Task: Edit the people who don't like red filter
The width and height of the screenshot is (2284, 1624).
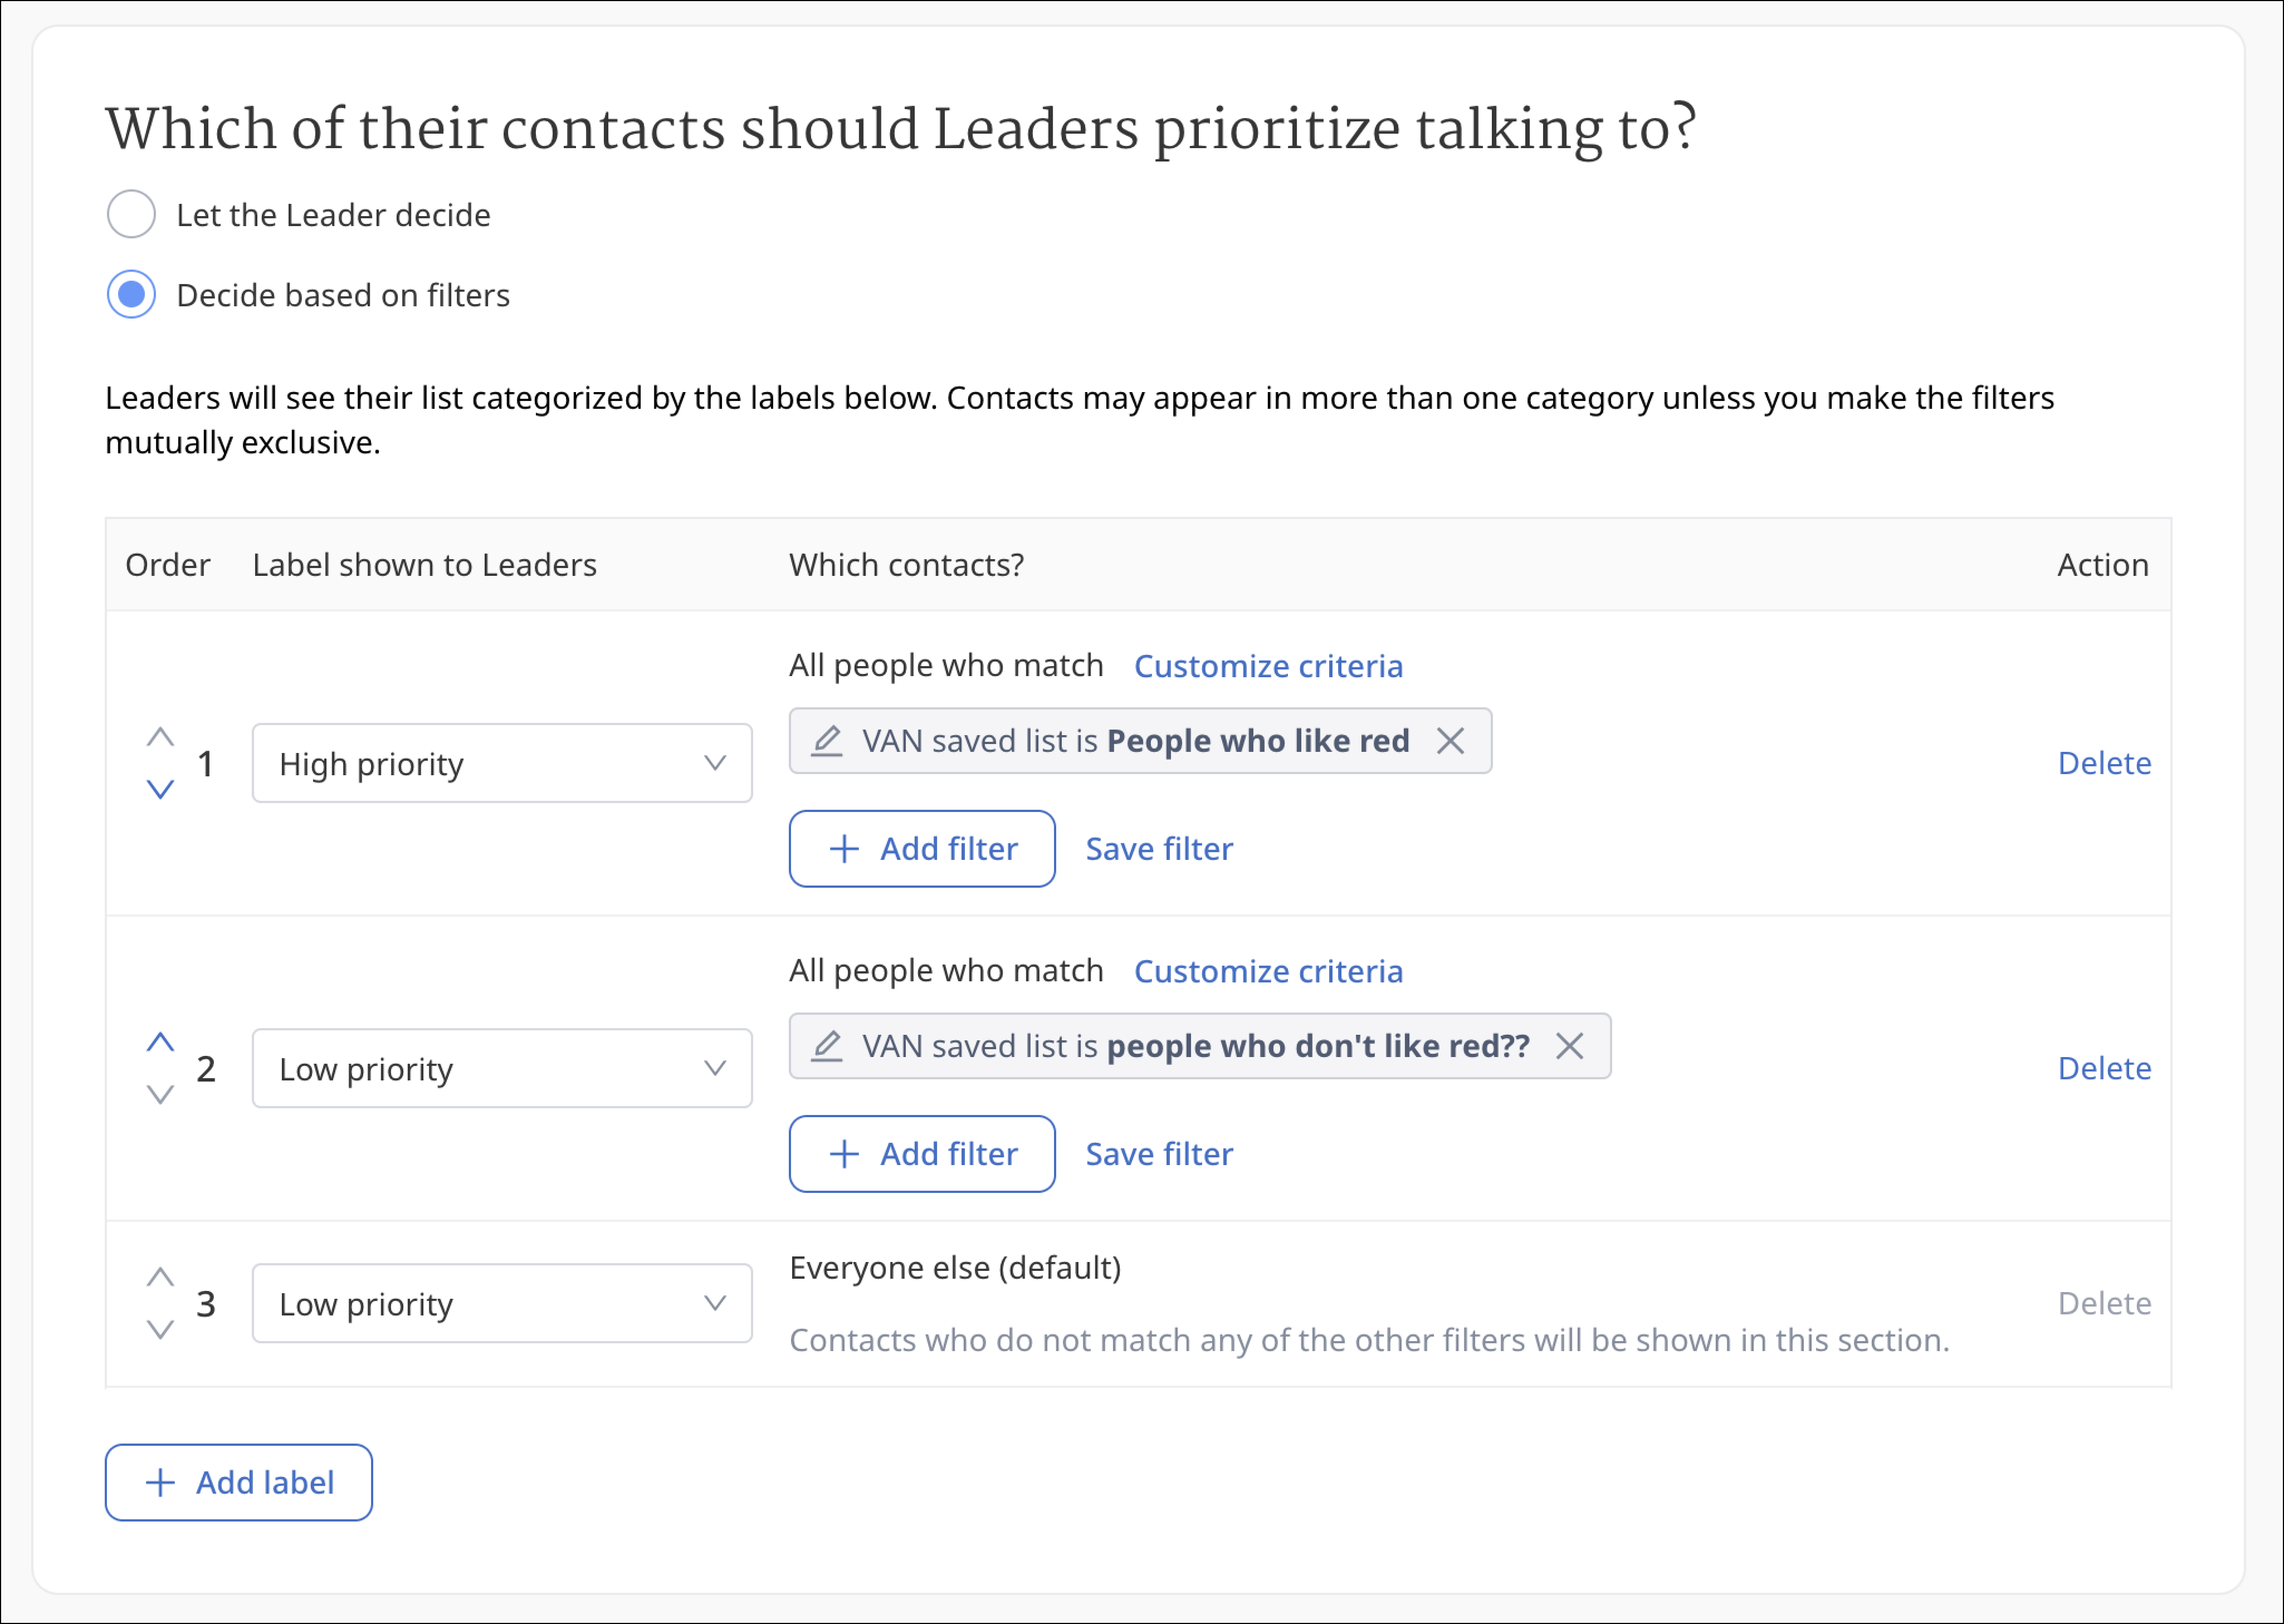Action: pos(826,1046)
